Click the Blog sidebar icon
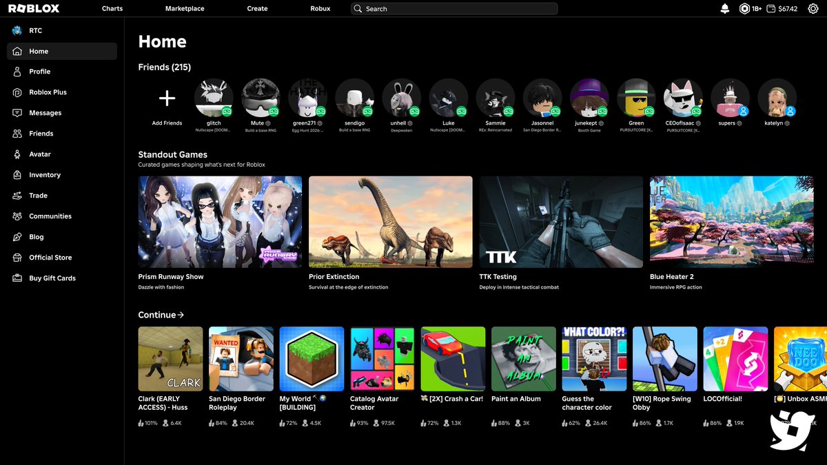This screenshot has height=465, width=827. coord(17,237)
